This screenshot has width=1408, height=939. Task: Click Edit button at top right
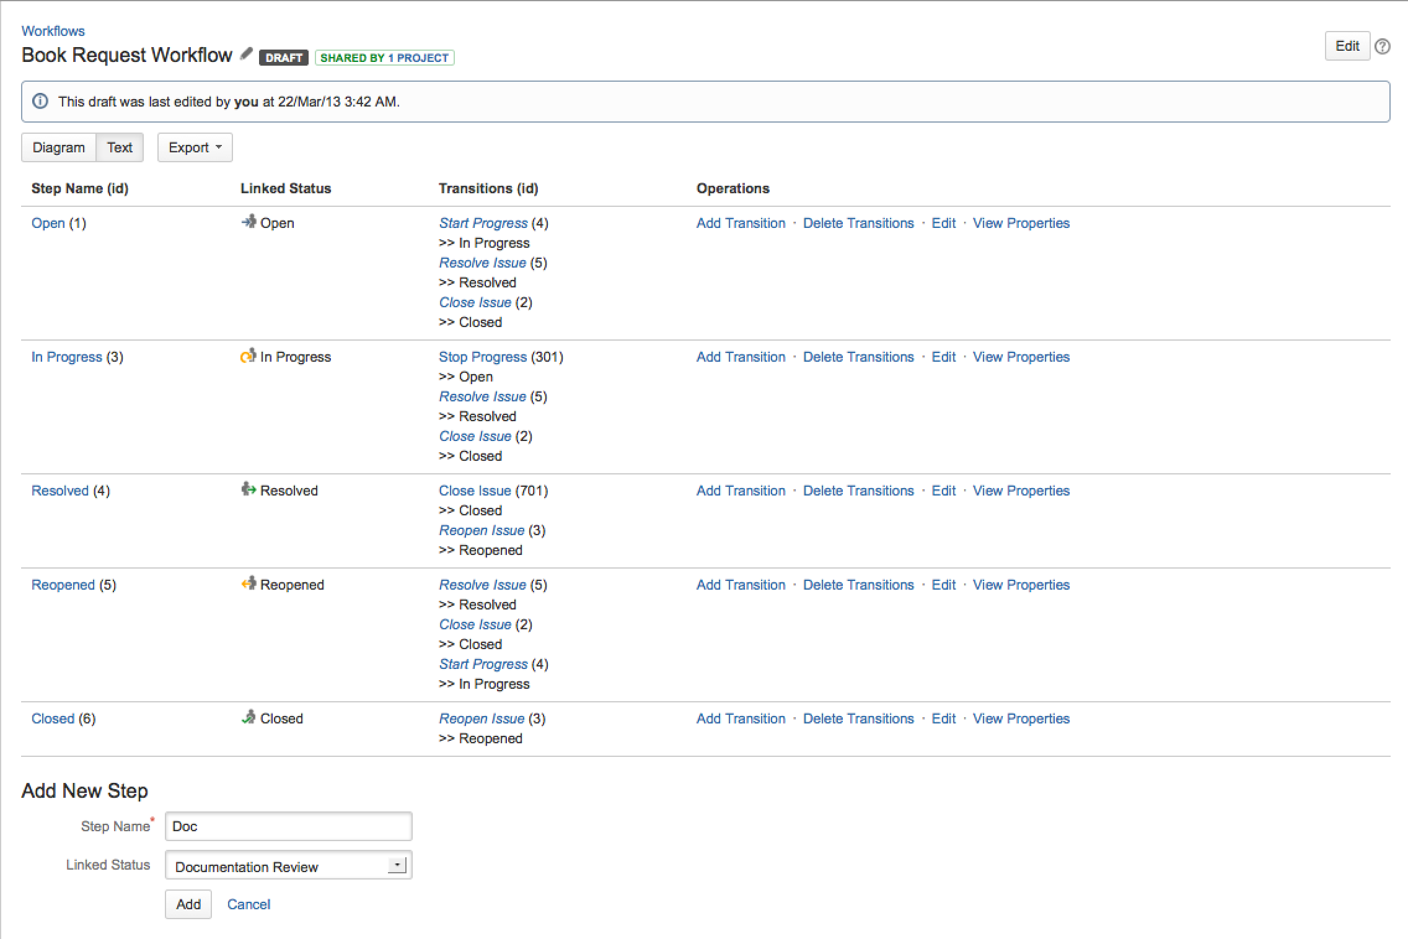(1347, 46)
